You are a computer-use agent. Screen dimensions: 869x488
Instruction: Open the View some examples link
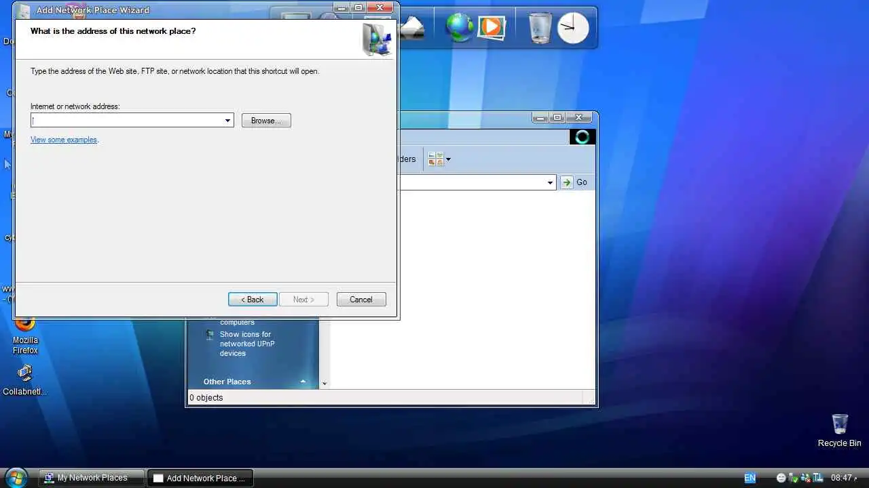(64, 140)
